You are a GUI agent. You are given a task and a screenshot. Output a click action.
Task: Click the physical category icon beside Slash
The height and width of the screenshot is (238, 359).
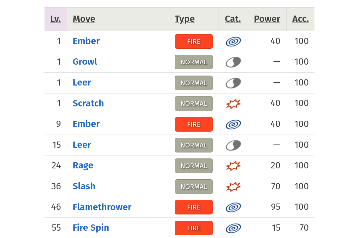(233, 187)
